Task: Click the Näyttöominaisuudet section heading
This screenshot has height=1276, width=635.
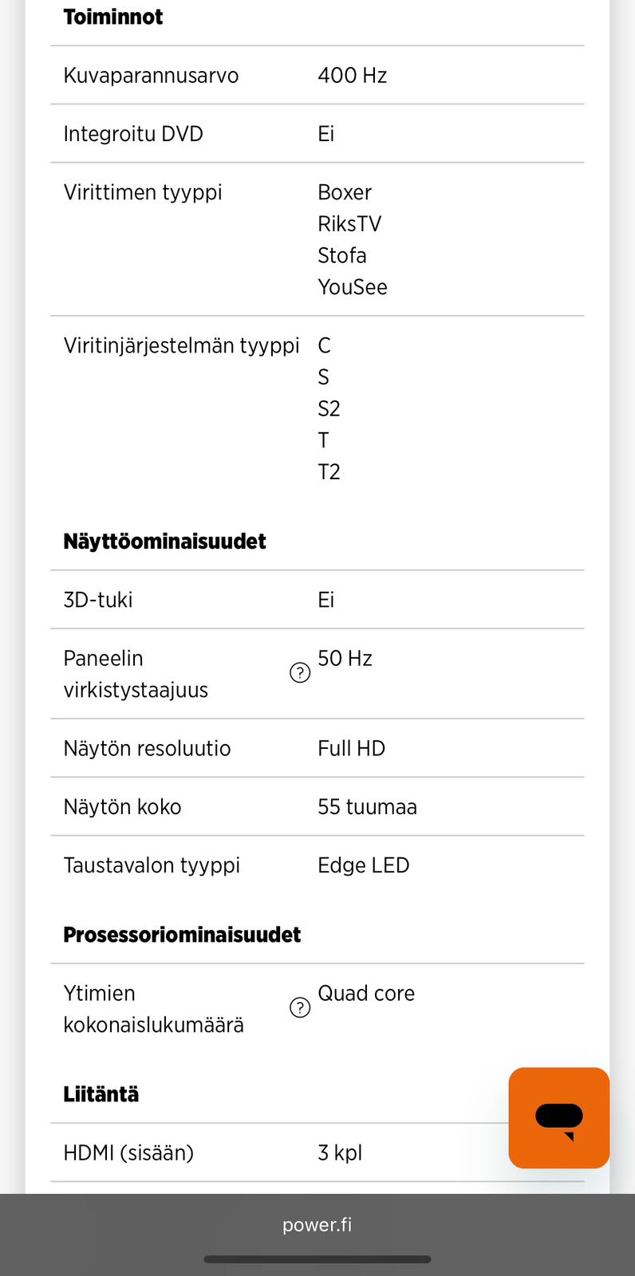Action: 164,542
